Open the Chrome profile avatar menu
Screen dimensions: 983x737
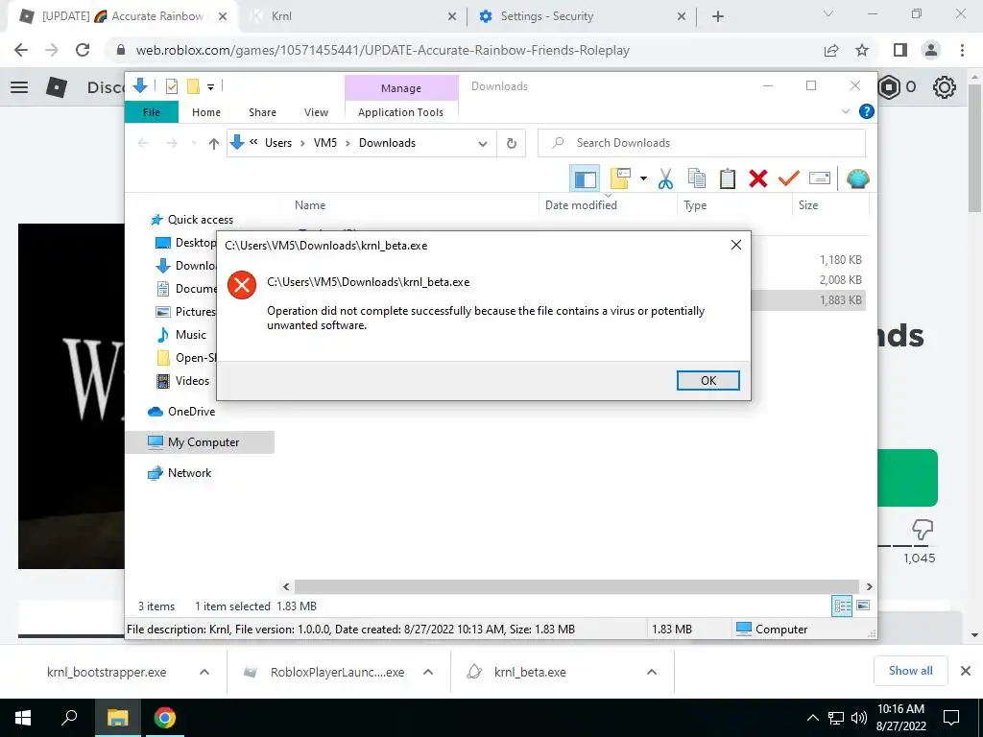point(931,50)
